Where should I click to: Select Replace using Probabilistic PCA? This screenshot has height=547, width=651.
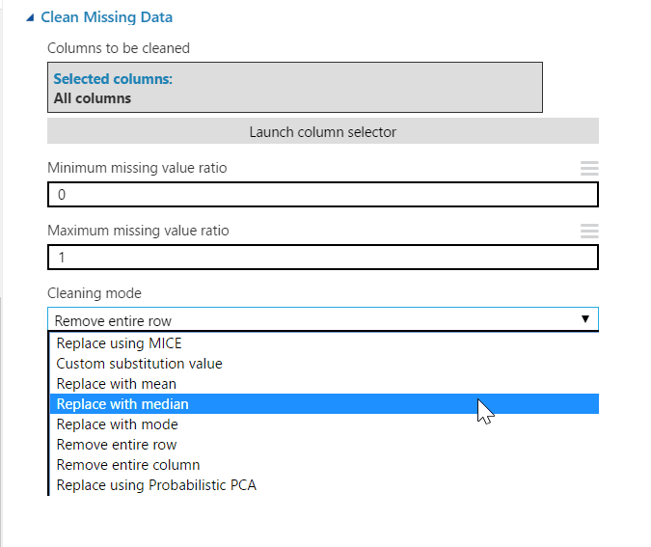coord(156,485)
